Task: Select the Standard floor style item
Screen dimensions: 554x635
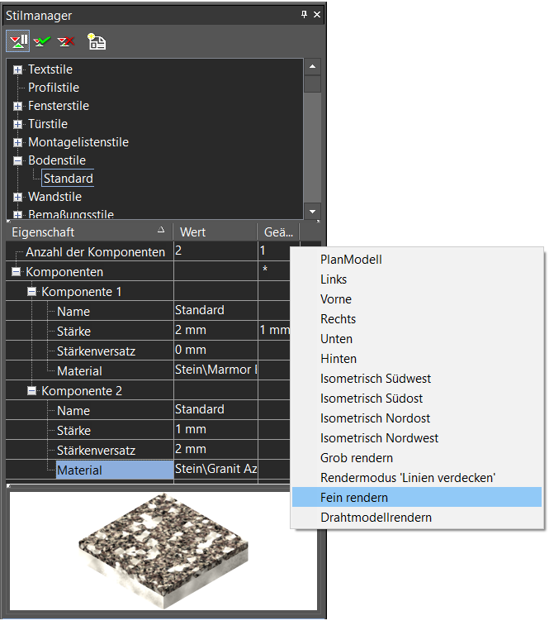Action: tap(69, 179)
